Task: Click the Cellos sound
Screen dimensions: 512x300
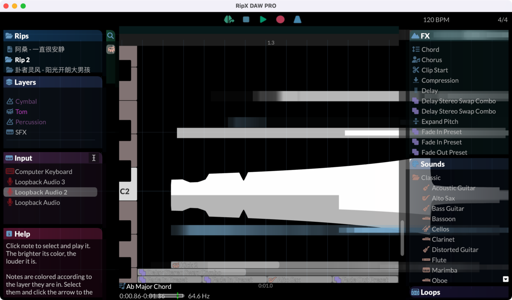Action: pos(440,229)
